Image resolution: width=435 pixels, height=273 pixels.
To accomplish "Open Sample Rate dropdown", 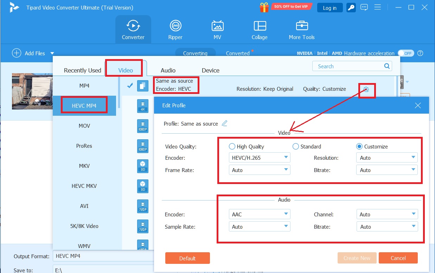I will click(260, 227).
